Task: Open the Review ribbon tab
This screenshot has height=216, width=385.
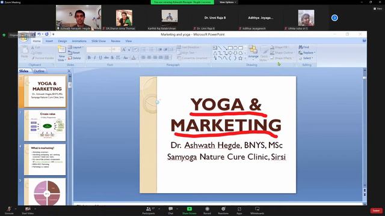Action: pyautogui.click(x=115, y=41)
